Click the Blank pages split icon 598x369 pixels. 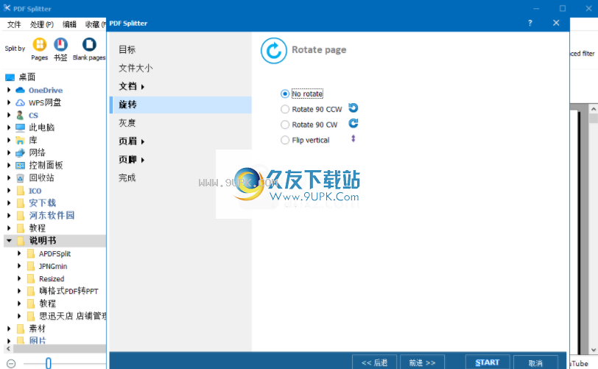[89, 44]
